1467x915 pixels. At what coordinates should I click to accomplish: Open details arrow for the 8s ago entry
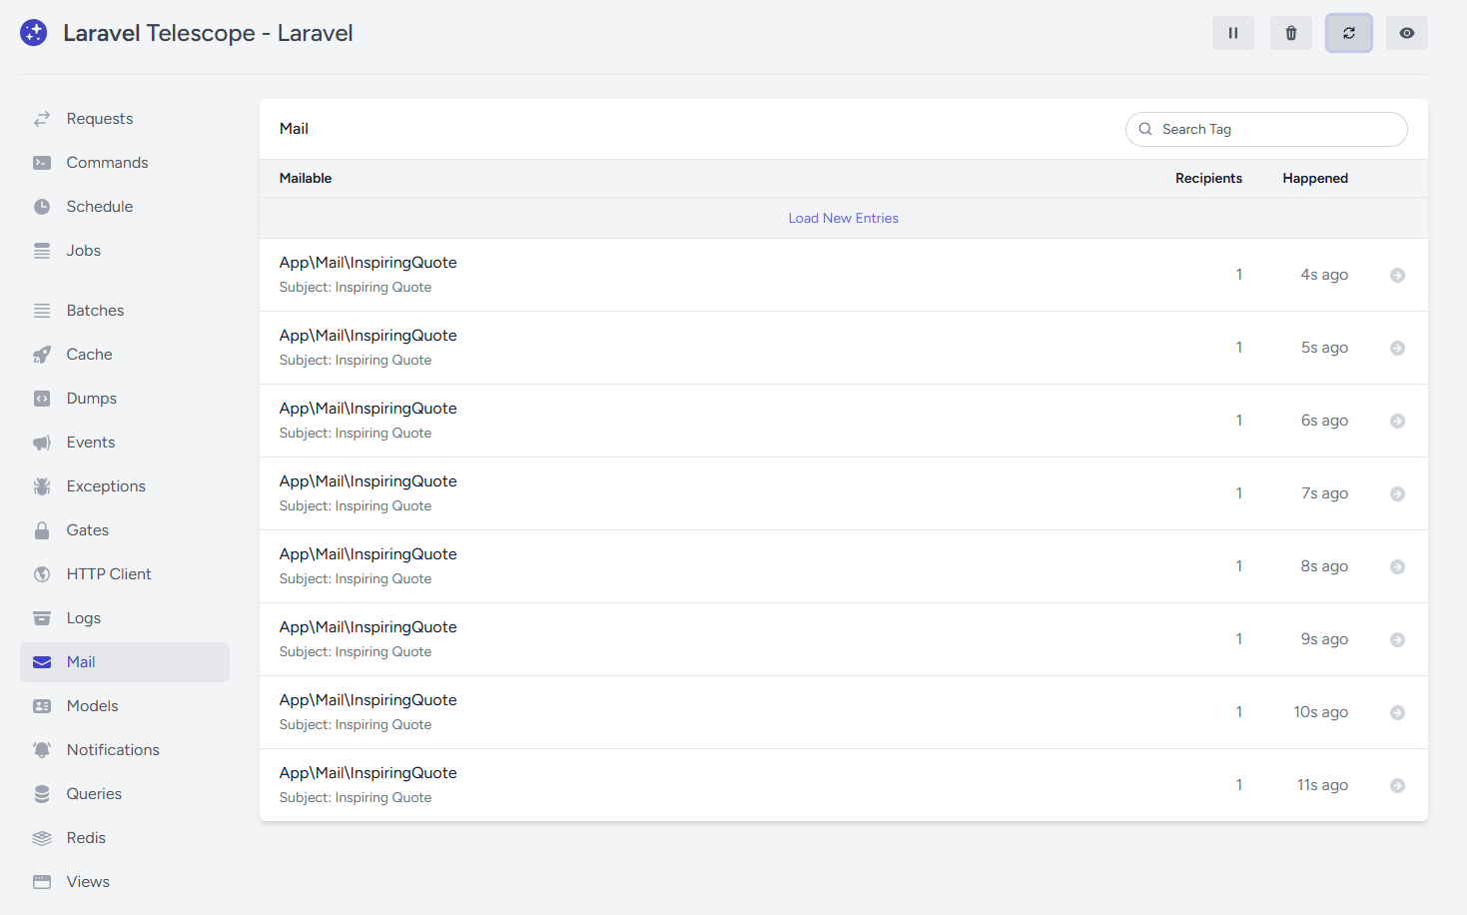tap(1397, 567)
